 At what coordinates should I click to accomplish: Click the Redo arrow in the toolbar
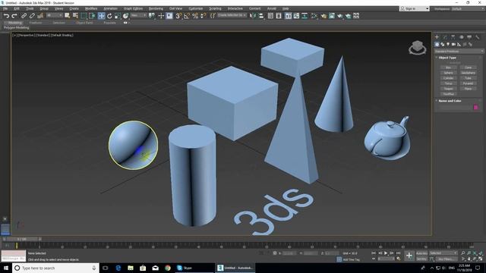[x=14, y=16]
